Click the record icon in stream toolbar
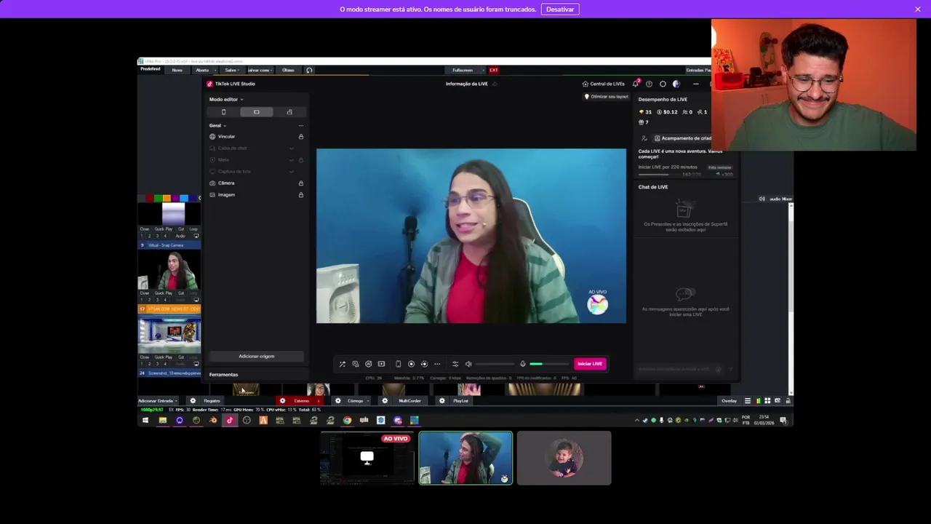This screenshot has height=524, width=931. click(x=411, y=364)
